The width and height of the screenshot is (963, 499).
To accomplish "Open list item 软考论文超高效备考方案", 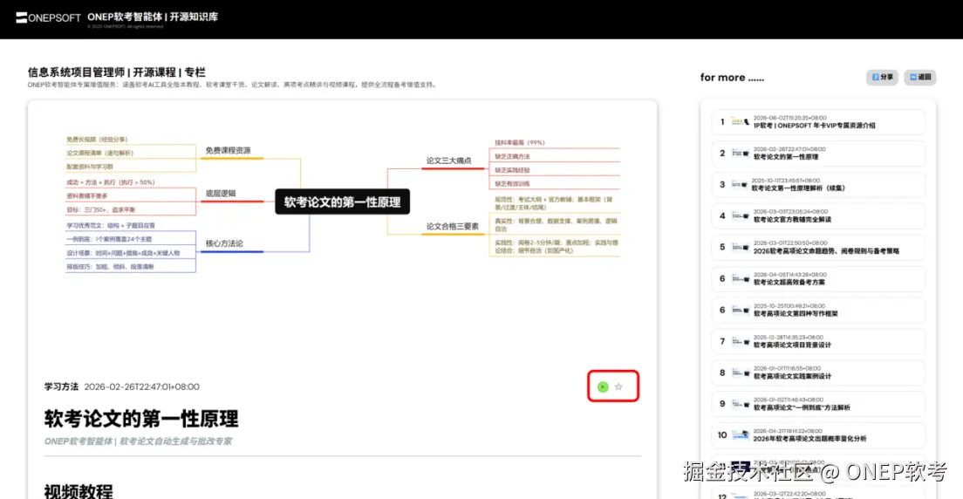I will [x=818, y=278].
